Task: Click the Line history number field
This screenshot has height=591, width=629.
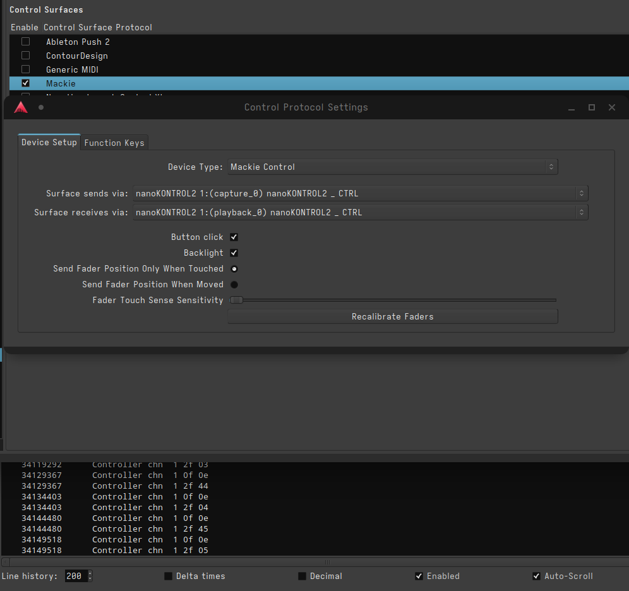Action: point(75,576)
